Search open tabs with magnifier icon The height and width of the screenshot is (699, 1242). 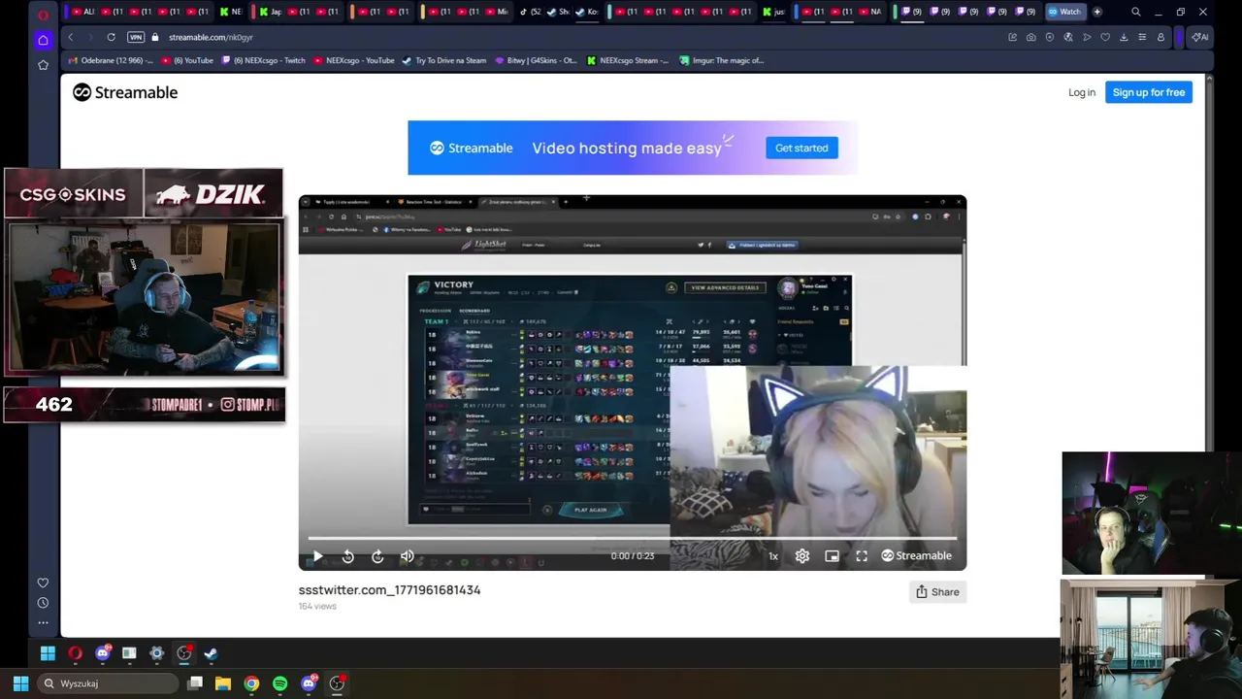pos(1135,12)
